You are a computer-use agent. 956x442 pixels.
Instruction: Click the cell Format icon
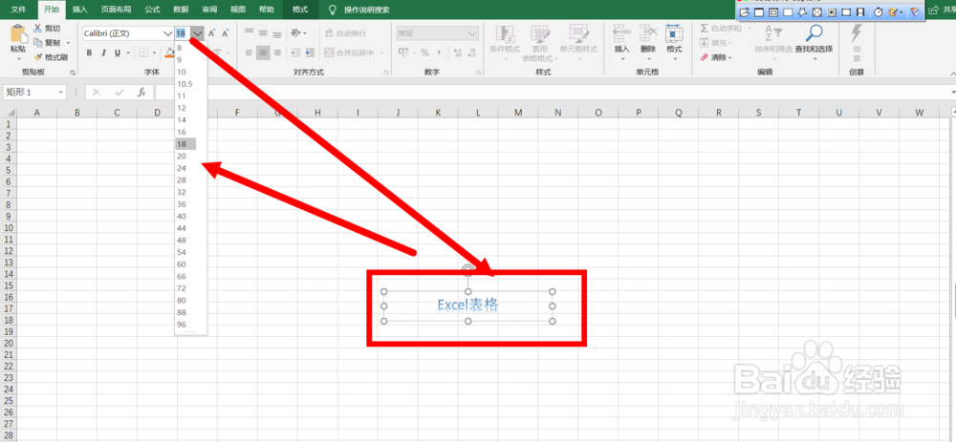(x=674, y=33)
